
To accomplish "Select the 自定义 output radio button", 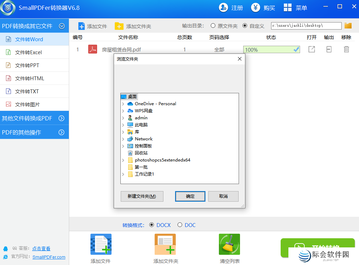I will click(x=245, y=26).
